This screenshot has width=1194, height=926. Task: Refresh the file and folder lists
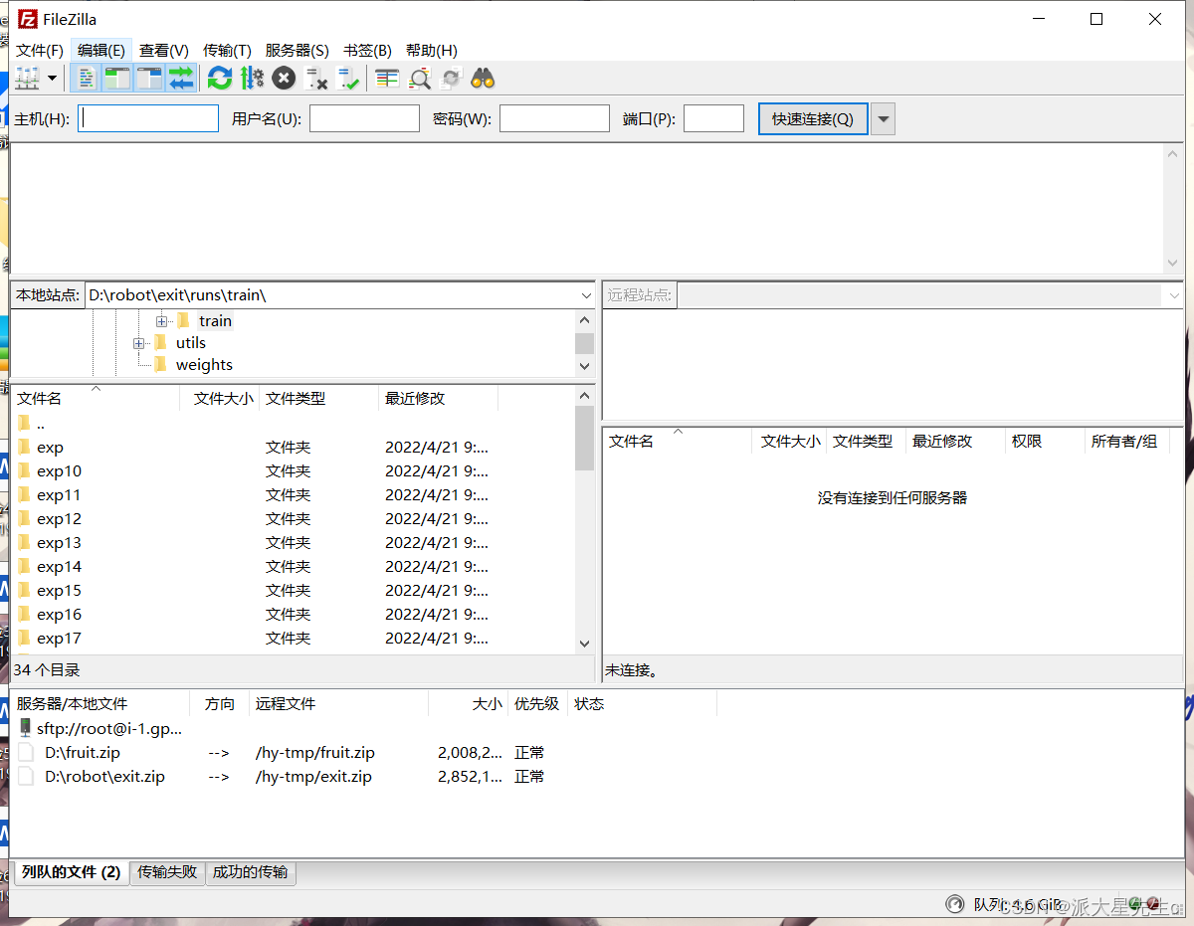(220, 79)
